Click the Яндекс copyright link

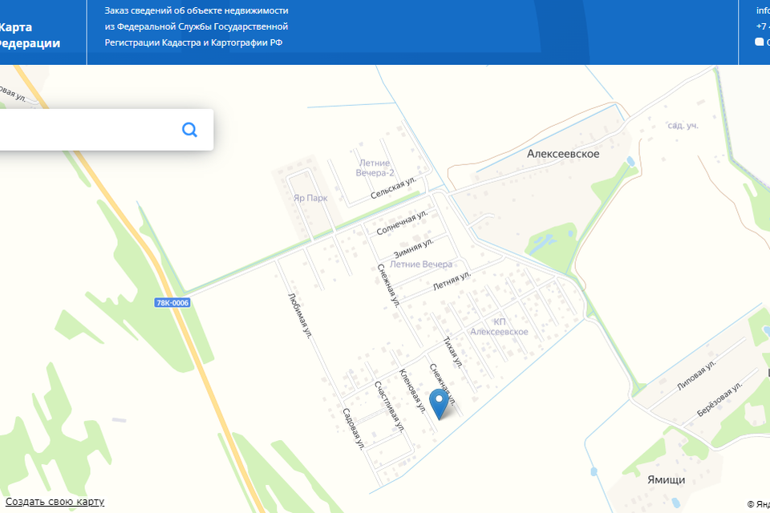pos(759,504)
